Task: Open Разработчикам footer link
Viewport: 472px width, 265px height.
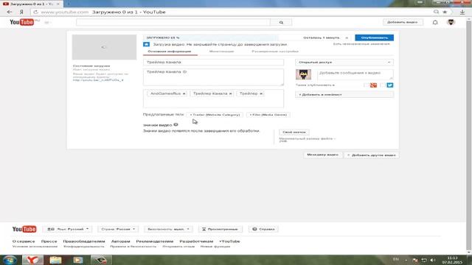Action: point(196,241)
